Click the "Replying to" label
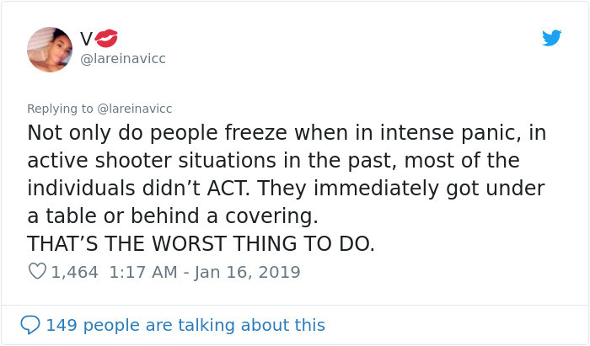 (61, 109)
